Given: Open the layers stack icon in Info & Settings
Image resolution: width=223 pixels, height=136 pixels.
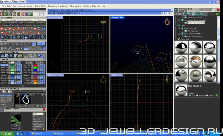Looking at the screenshot, I should point(3,56).
